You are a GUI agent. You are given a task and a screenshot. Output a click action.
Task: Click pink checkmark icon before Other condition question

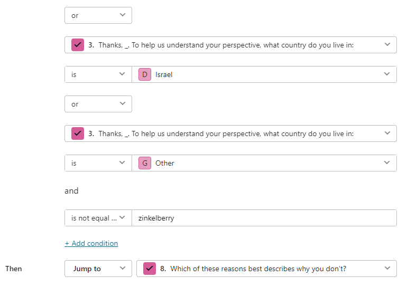78,133
